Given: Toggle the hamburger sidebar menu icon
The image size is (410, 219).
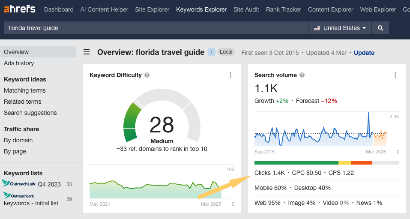Looking at the screenshot, I should pos(87,52).
